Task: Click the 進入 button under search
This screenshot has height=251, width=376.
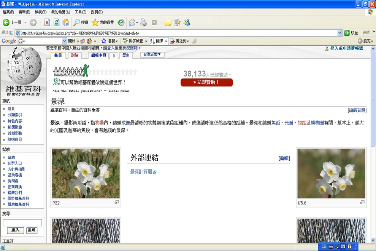Action: coord(15,230)
